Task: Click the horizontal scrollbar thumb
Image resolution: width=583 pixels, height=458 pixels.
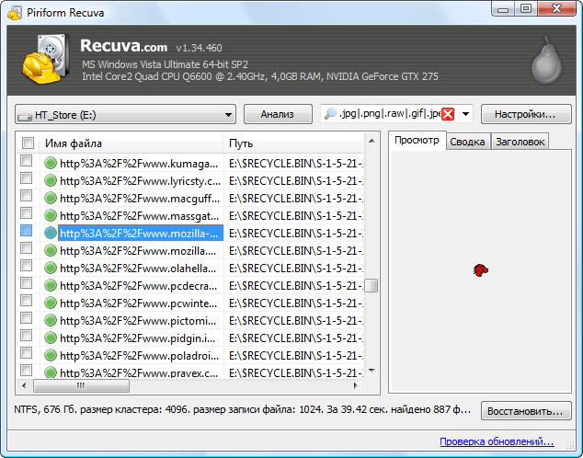Action: click(x=82, y=385)
